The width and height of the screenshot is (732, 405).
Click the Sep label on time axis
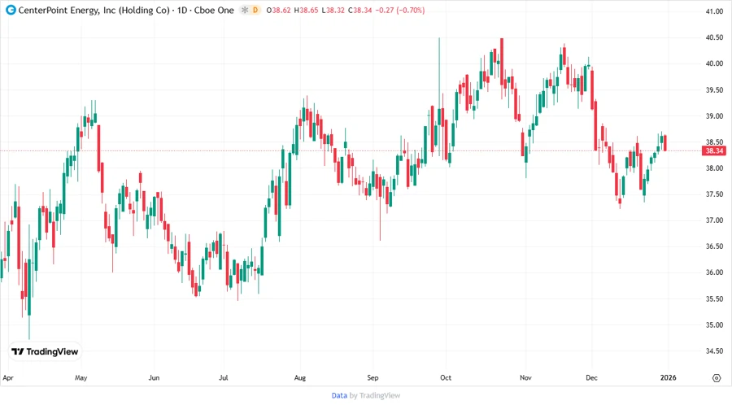pos(373,378)
